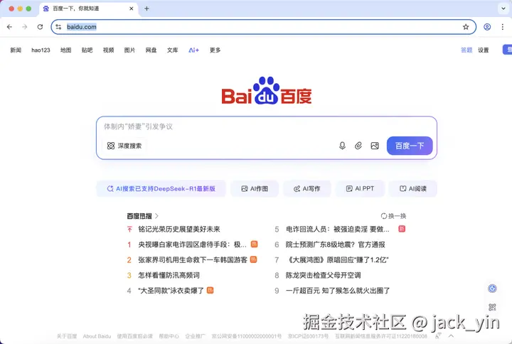This screenshot has height=344, width=512.
Task: Open 电诈回流人员 headline
Action: [x=337, y=229]
